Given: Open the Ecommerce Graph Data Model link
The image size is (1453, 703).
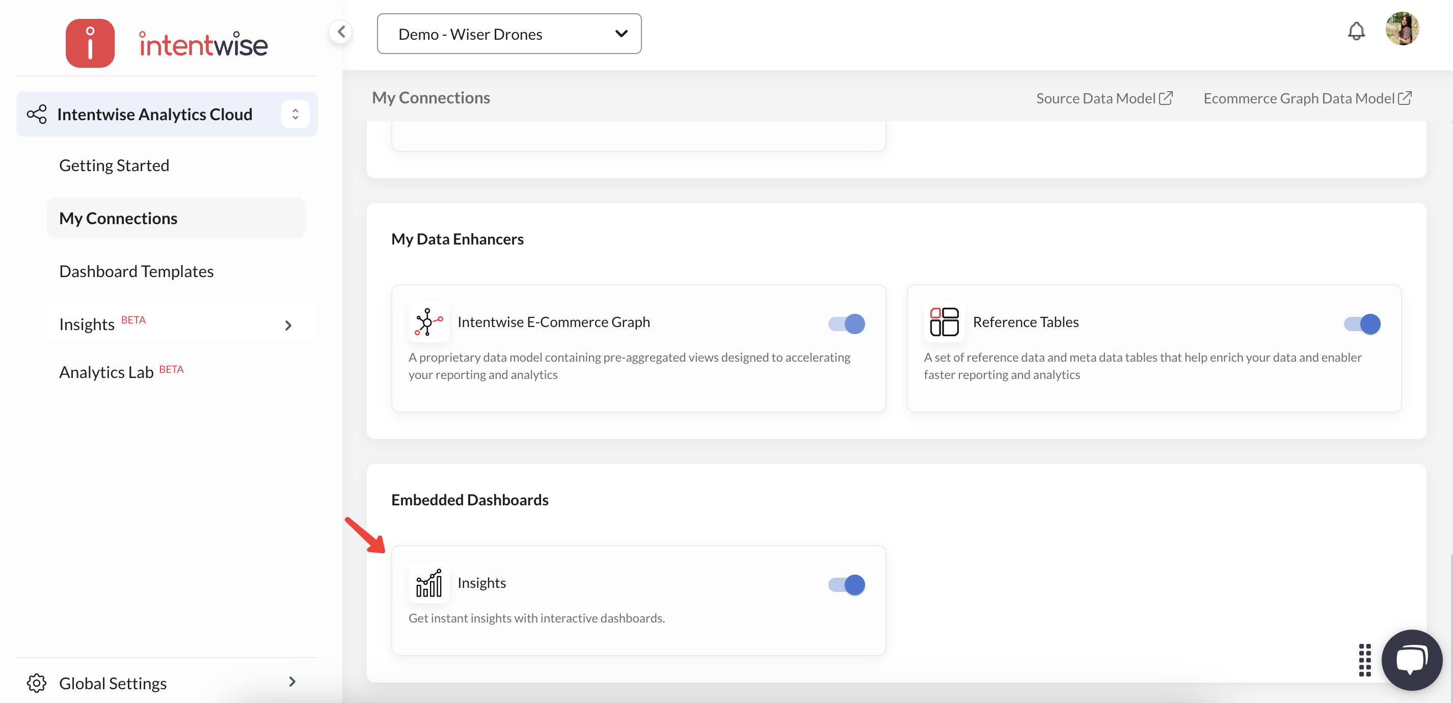Looking at the screenshot, I should [1307, 98].
